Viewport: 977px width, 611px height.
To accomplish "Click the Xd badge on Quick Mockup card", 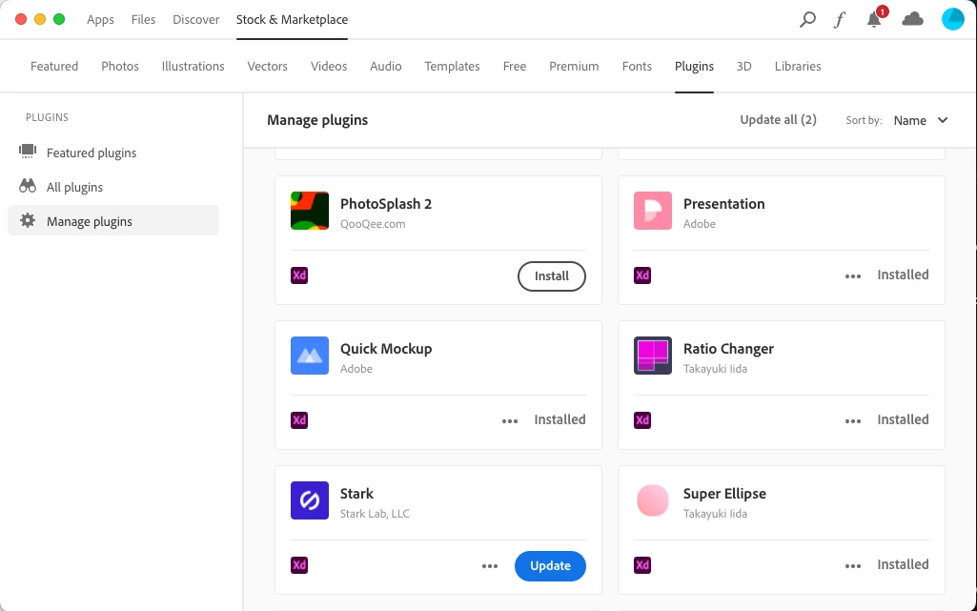I will pos(299,420).
